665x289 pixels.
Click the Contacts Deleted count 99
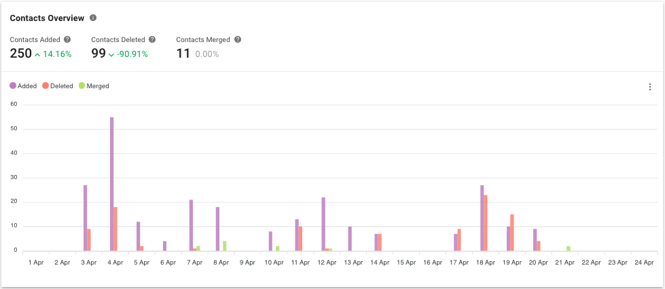click(x=98, y=54)
